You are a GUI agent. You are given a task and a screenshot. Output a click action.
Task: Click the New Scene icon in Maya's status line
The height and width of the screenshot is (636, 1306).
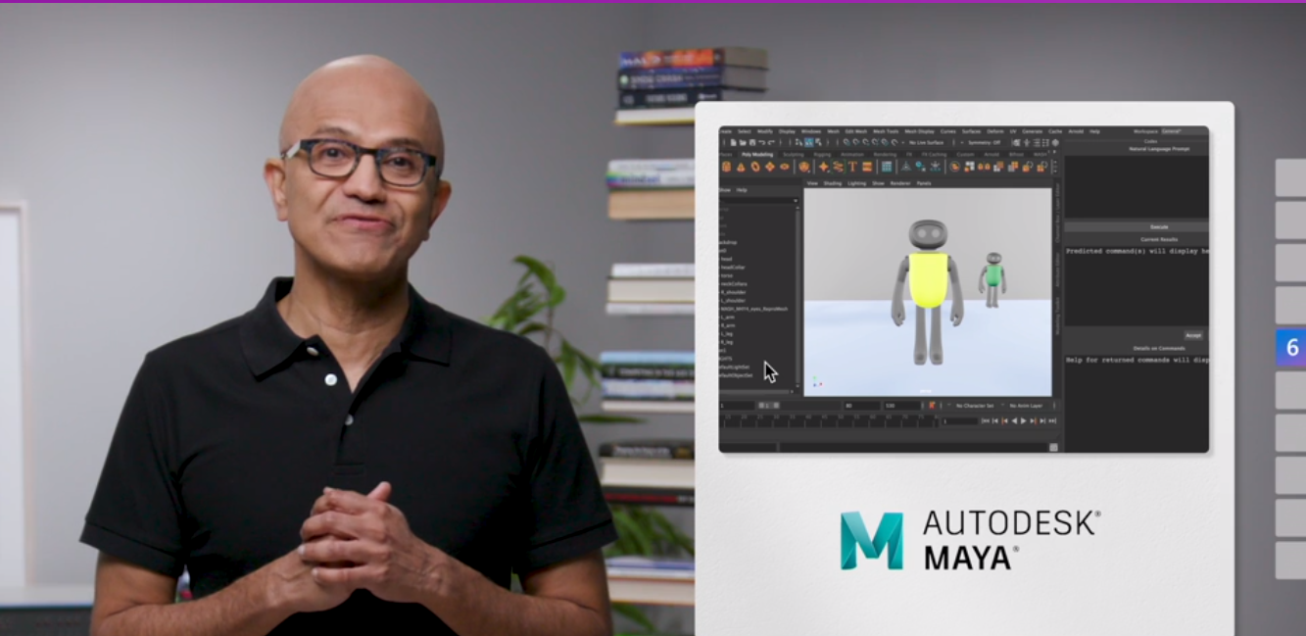click(x=734, y=143)
